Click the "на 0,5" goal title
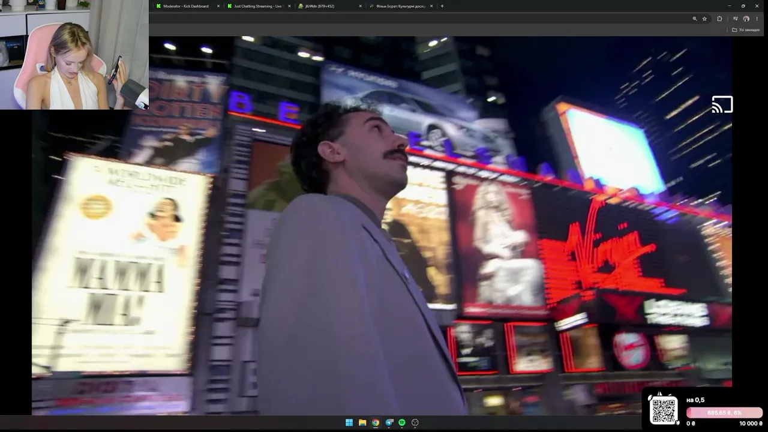The image size is (768, 432). click(695, 400)
